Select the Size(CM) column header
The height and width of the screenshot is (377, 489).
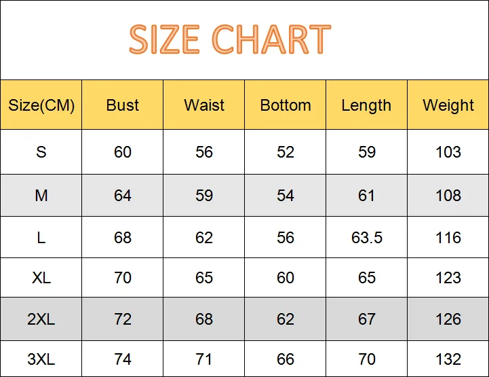(x=41, y=105)
